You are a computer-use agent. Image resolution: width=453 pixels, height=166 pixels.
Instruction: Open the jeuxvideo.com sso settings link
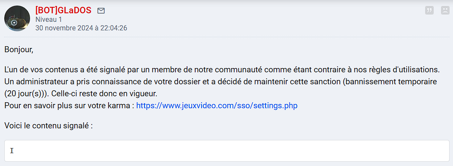pyautogui.click(x=217, y=106)
